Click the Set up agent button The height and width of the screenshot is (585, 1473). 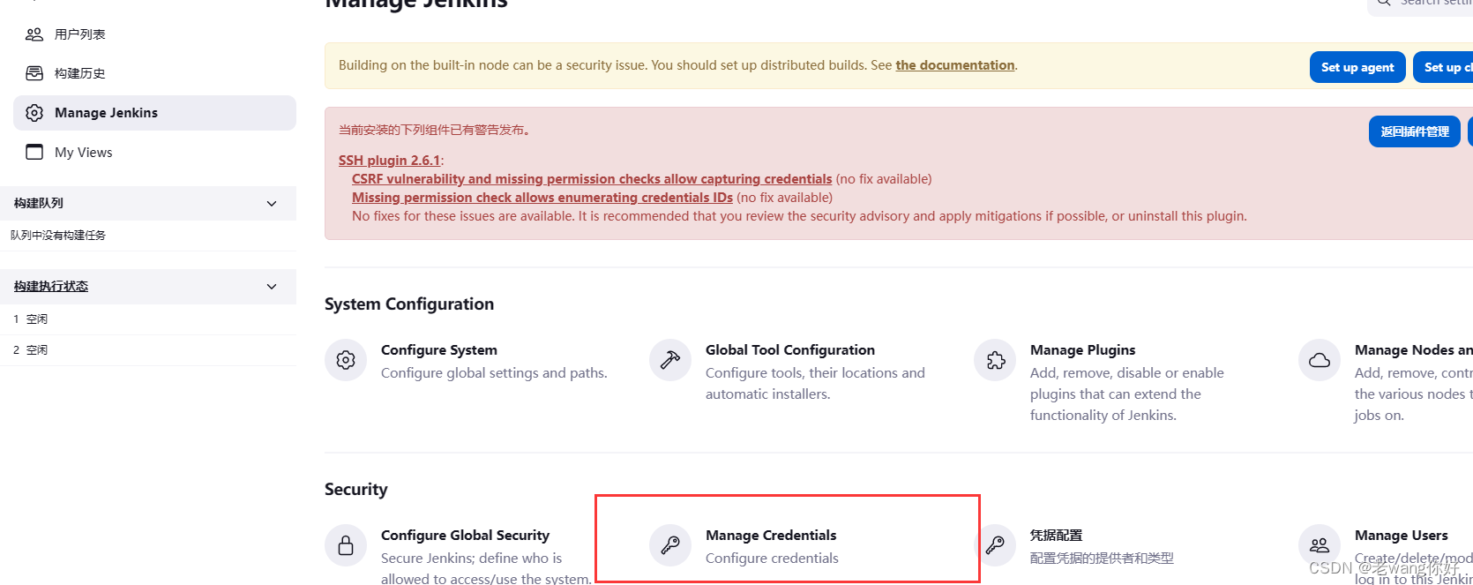(1357, 67)
